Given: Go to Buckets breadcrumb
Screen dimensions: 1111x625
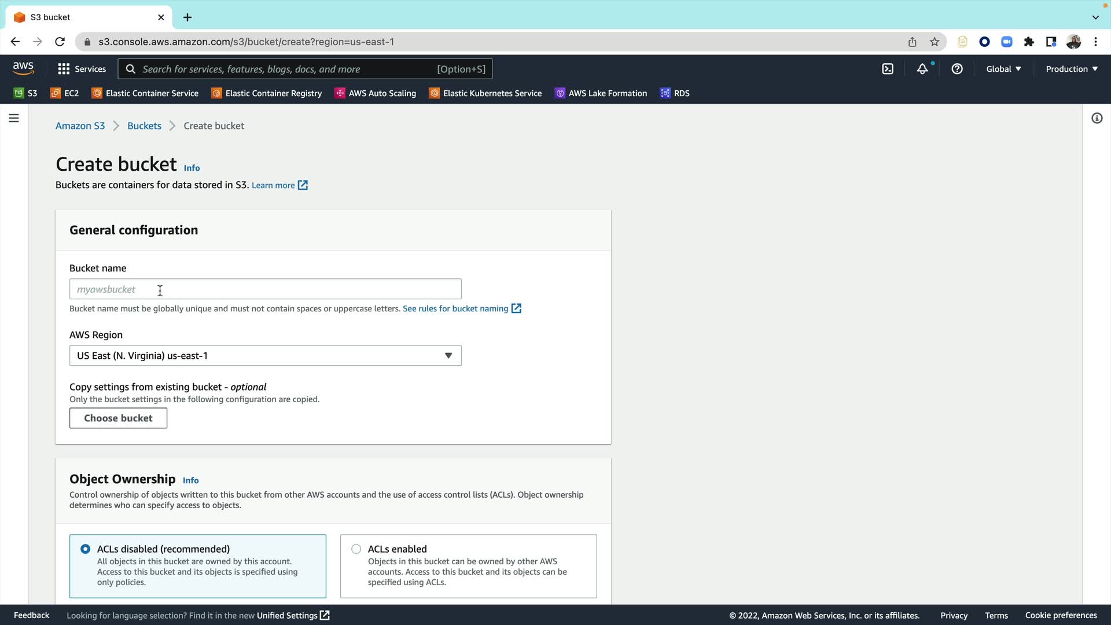Looking at the screenshot, I should (x=144, y=126).
